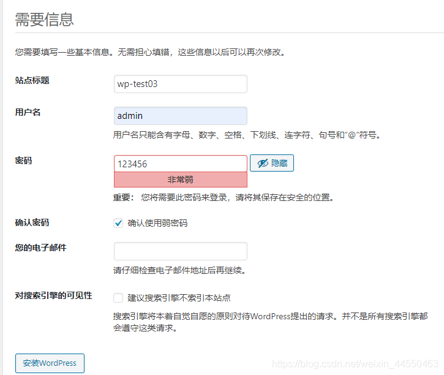This screenshot has height=375, width=444.
Task: Click the 站点标题 input field with wp-test03
Action: [x=181, y=84]
